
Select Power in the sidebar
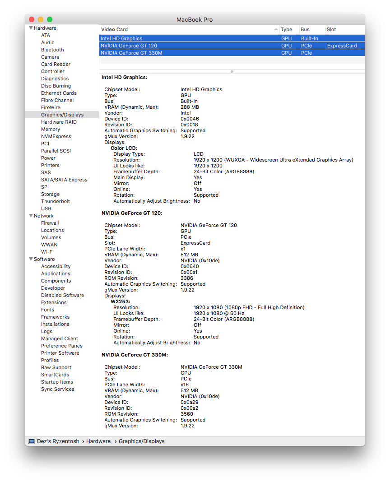point(48,158)
